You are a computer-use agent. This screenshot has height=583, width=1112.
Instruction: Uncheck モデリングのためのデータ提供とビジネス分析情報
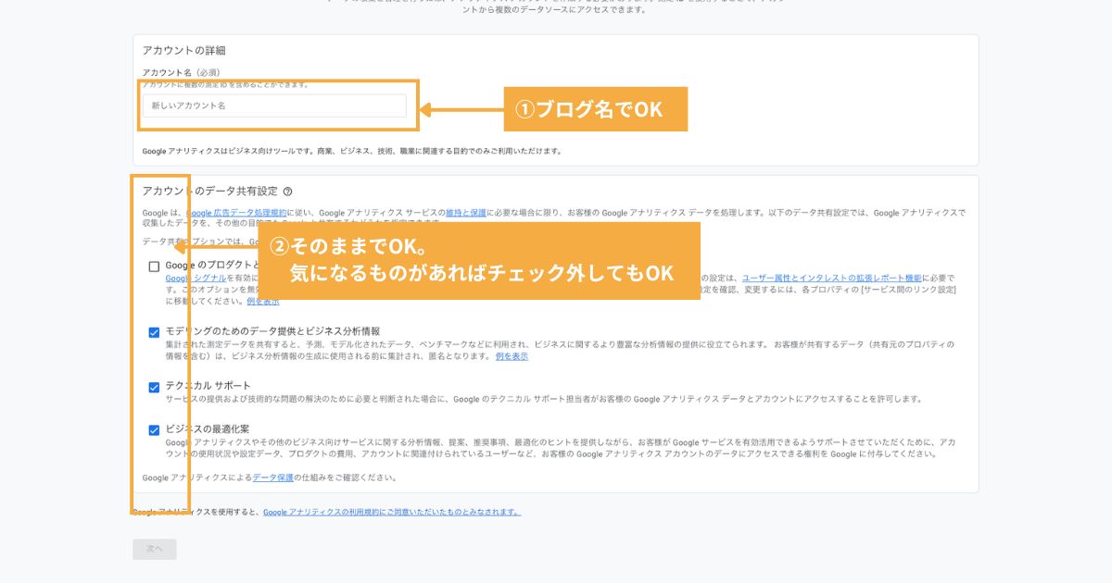154,332
